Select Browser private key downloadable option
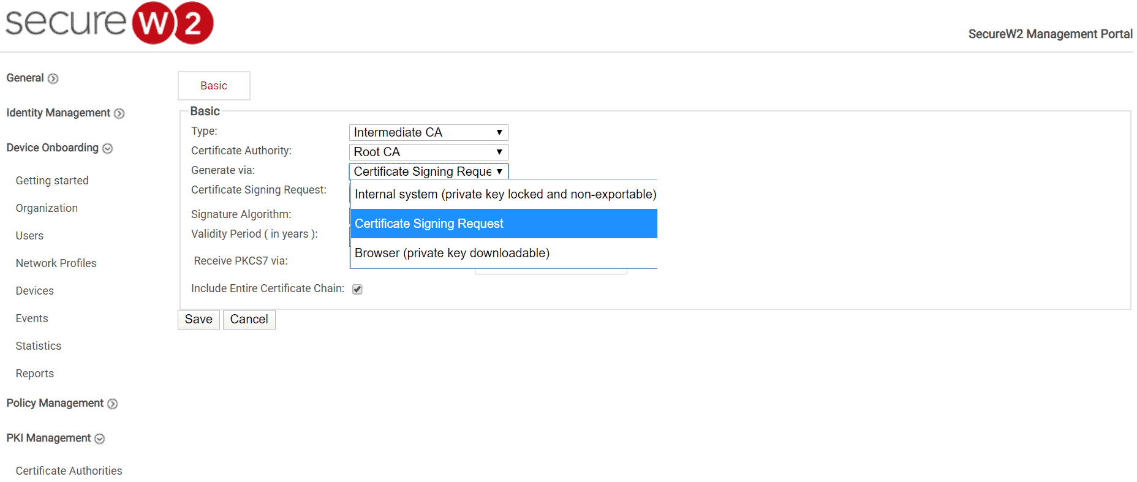Image resolution: width=1137 pixels, height=482 pixels. point(504,253)
